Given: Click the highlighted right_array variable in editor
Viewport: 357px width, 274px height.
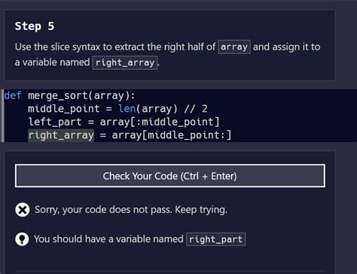Looking at the screenshot, I should coord(61,135).
